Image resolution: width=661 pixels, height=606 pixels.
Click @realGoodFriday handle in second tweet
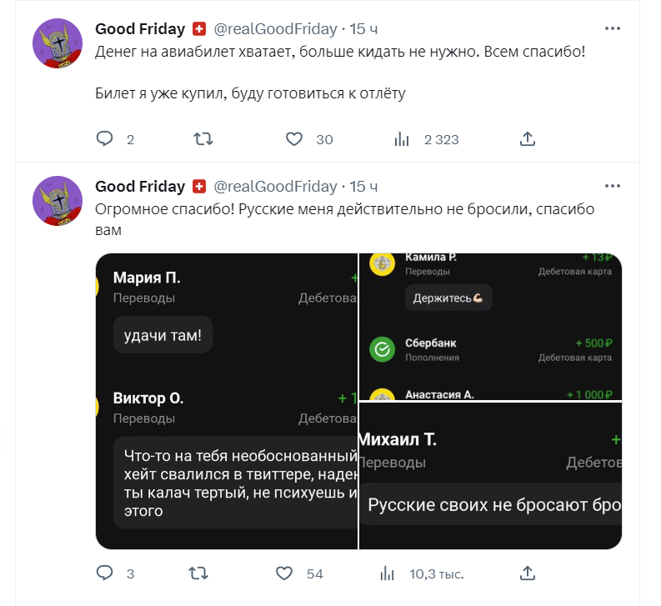pos(275,186)
